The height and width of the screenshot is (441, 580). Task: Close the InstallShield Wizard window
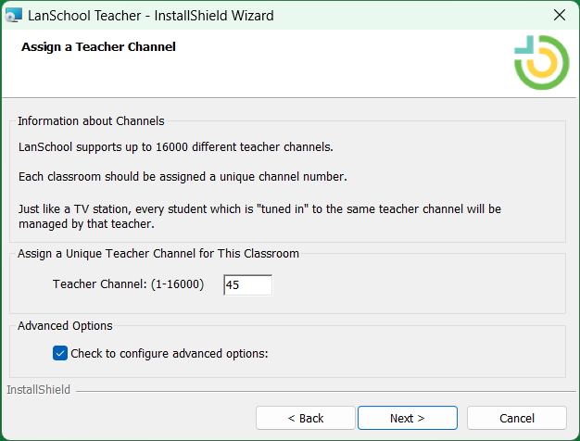point(560,15)
